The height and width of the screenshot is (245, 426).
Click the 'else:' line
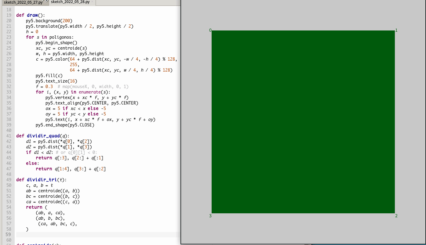(33, 163)
